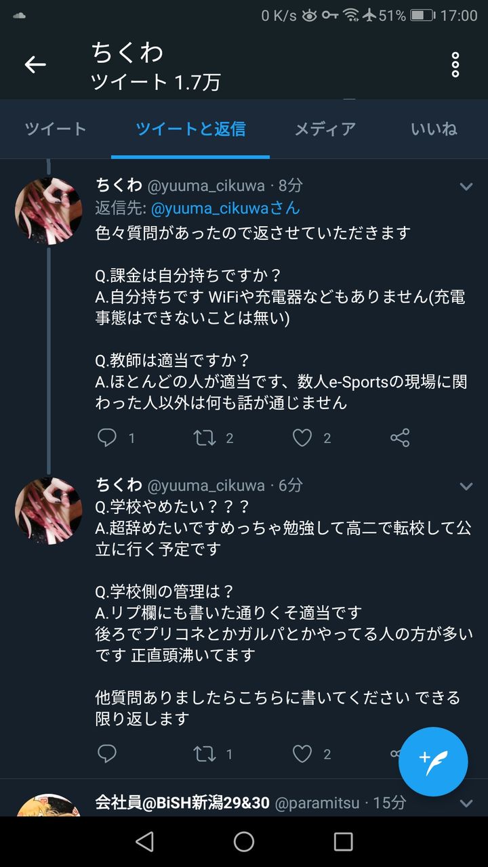Switch to the メディア tab
This screenshot has width=488, height=867.
click(x=325, y=129)
